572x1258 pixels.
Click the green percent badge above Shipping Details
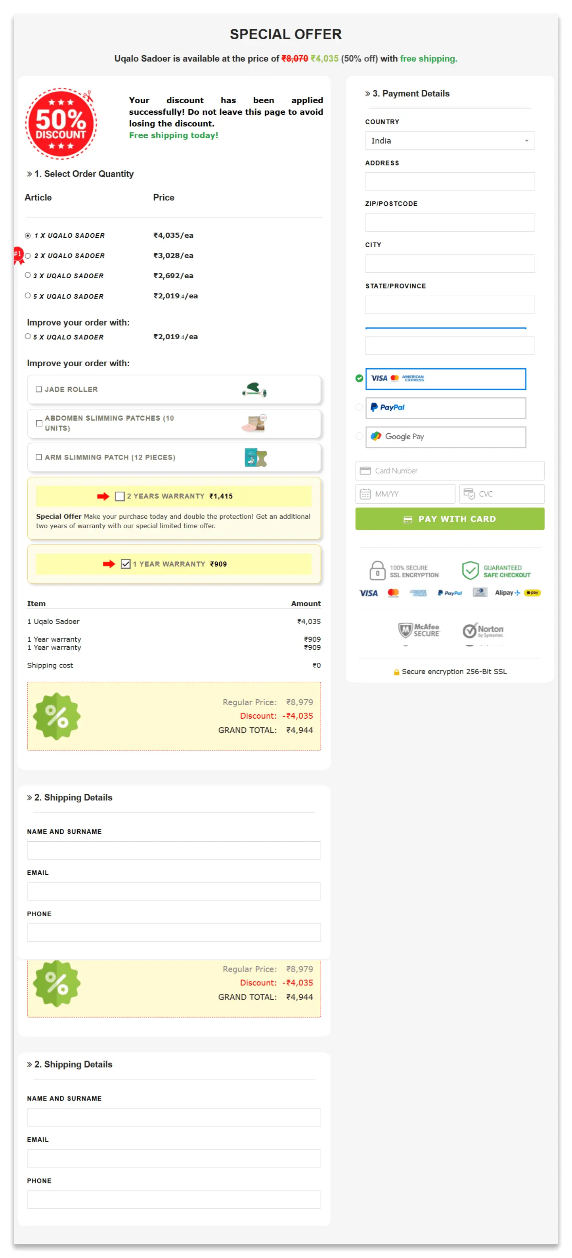point(57,716)
